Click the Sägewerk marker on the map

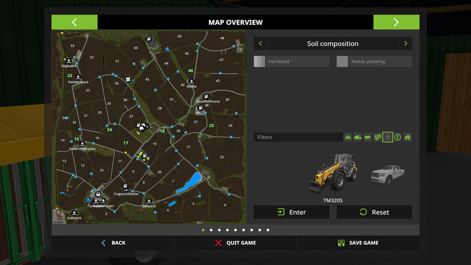(x=69, y=61)
